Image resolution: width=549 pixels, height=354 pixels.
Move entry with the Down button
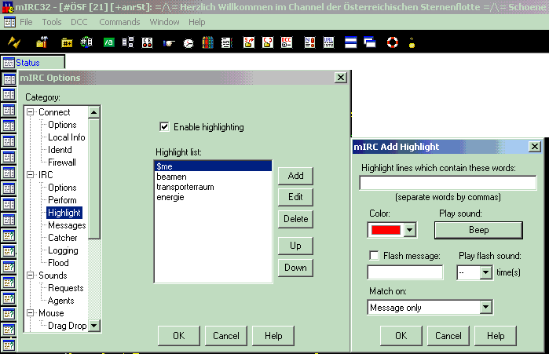(295, 268)
